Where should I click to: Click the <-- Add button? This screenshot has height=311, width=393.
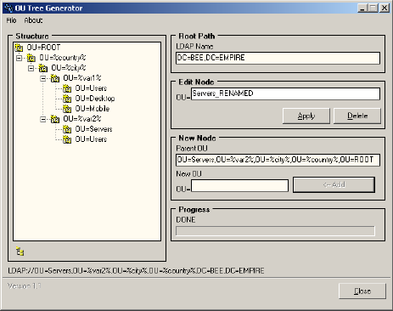pyautogui.click(x=334, y=185)
